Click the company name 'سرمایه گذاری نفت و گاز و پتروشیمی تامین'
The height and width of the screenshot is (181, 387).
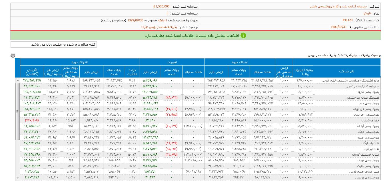click(x=338, y=6)
